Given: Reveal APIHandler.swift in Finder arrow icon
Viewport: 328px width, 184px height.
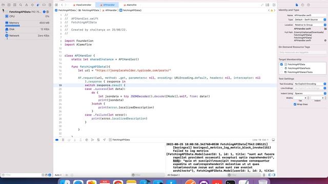Looking at the screenshot, I should tap(325, 40).
